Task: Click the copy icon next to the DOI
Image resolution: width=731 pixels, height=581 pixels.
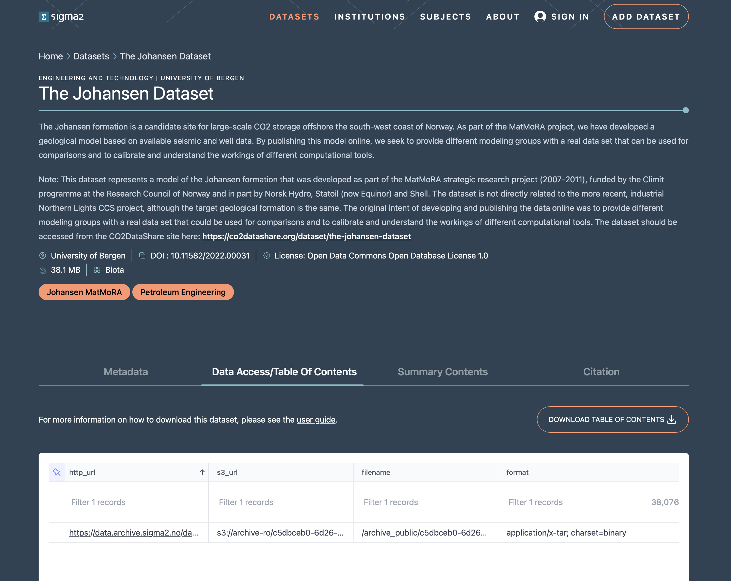Action: pos(142,256)
